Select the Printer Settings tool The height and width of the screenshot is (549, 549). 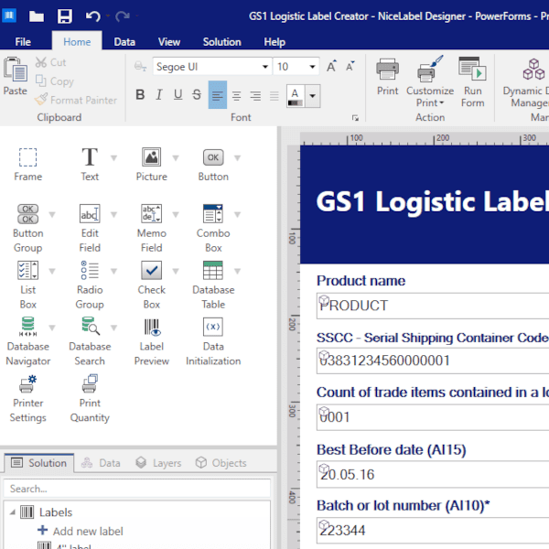tap(27, 398)
